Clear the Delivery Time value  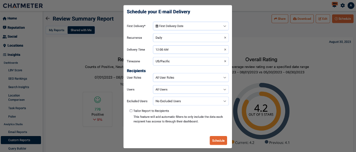(225, 50)
